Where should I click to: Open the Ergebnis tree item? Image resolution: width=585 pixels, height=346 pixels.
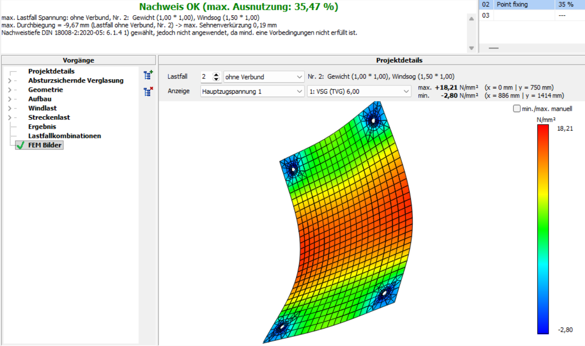pos(42,127)
